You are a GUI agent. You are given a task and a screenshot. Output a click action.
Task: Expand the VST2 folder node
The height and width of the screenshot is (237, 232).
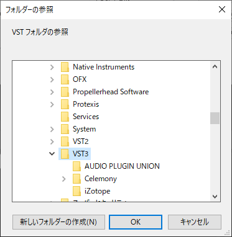pyautogui.click(x=52, y=141)
